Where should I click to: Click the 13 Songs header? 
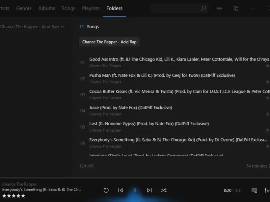point(89,27)
